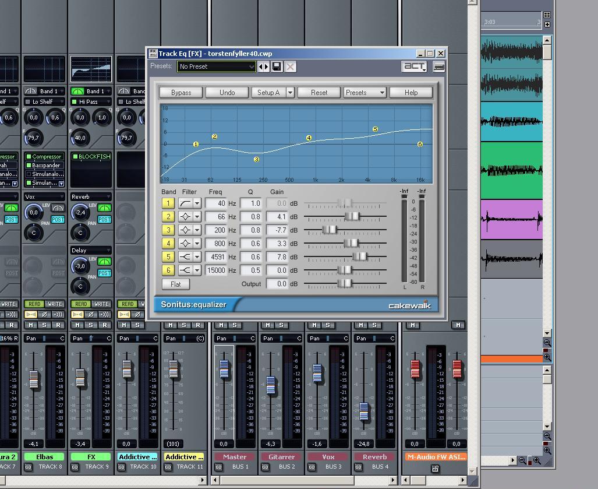Open filter type dropdown for band 3
The image size is (598, 489).
coord(197,230)
